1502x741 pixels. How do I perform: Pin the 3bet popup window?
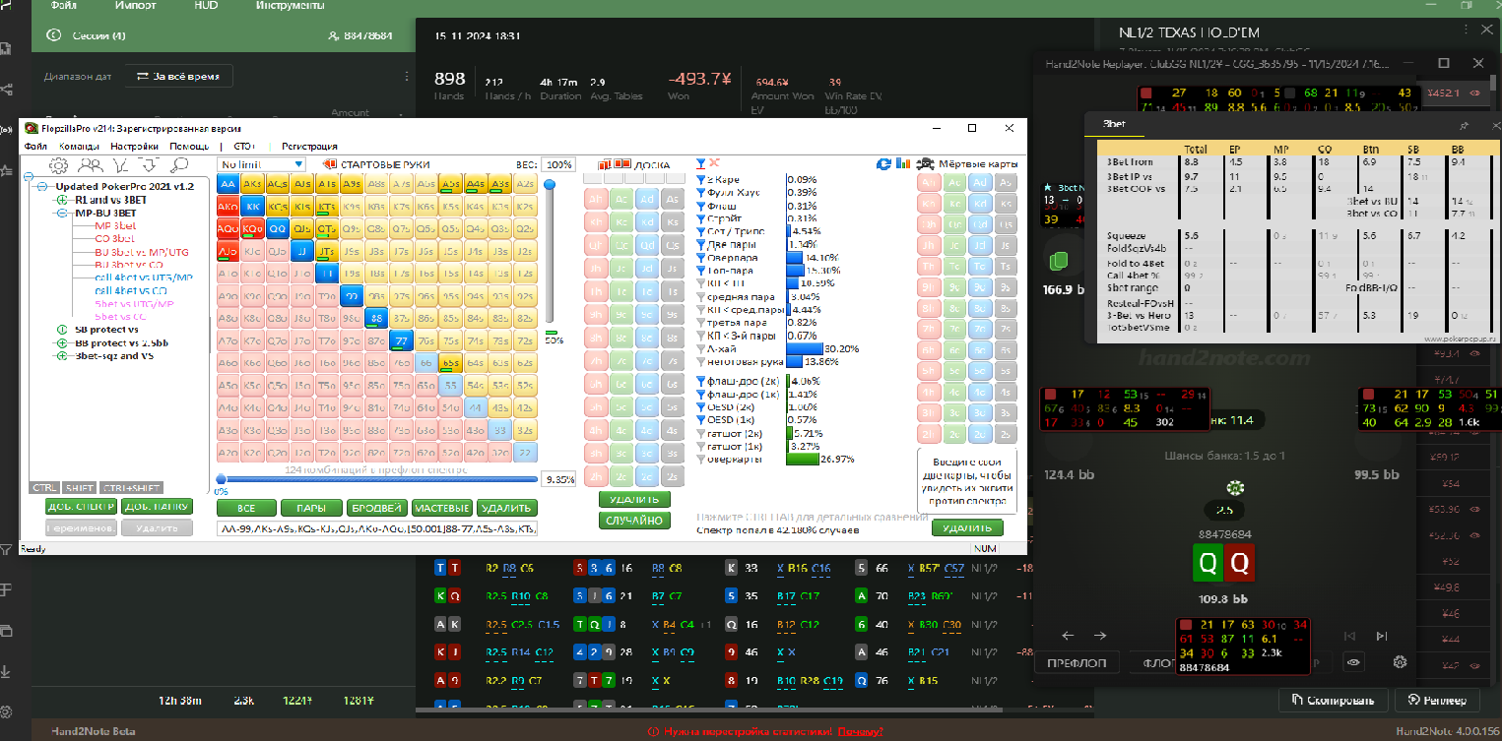click(x=1464, y=126)
